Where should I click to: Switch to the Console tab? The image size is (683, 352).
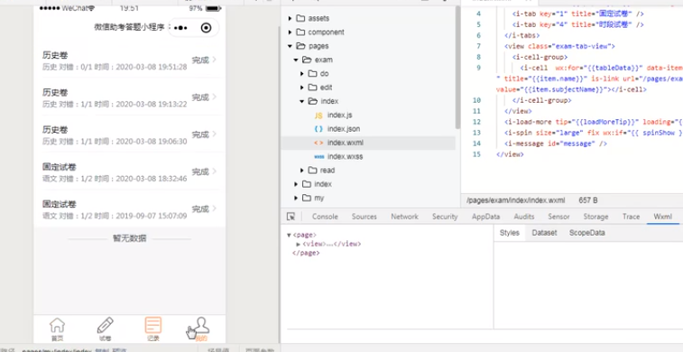tap(325, 217)
